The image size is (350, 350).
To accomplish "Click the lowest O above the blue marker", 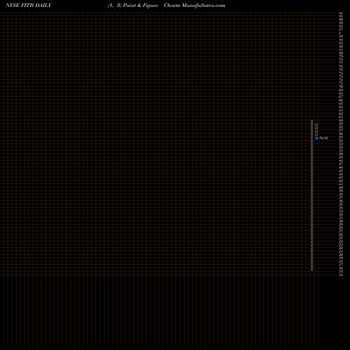I will tap(316, 135).
